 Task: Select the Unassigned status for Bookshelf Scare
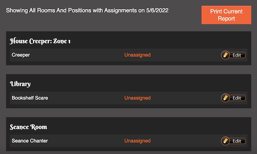click(x=137, y=98)
